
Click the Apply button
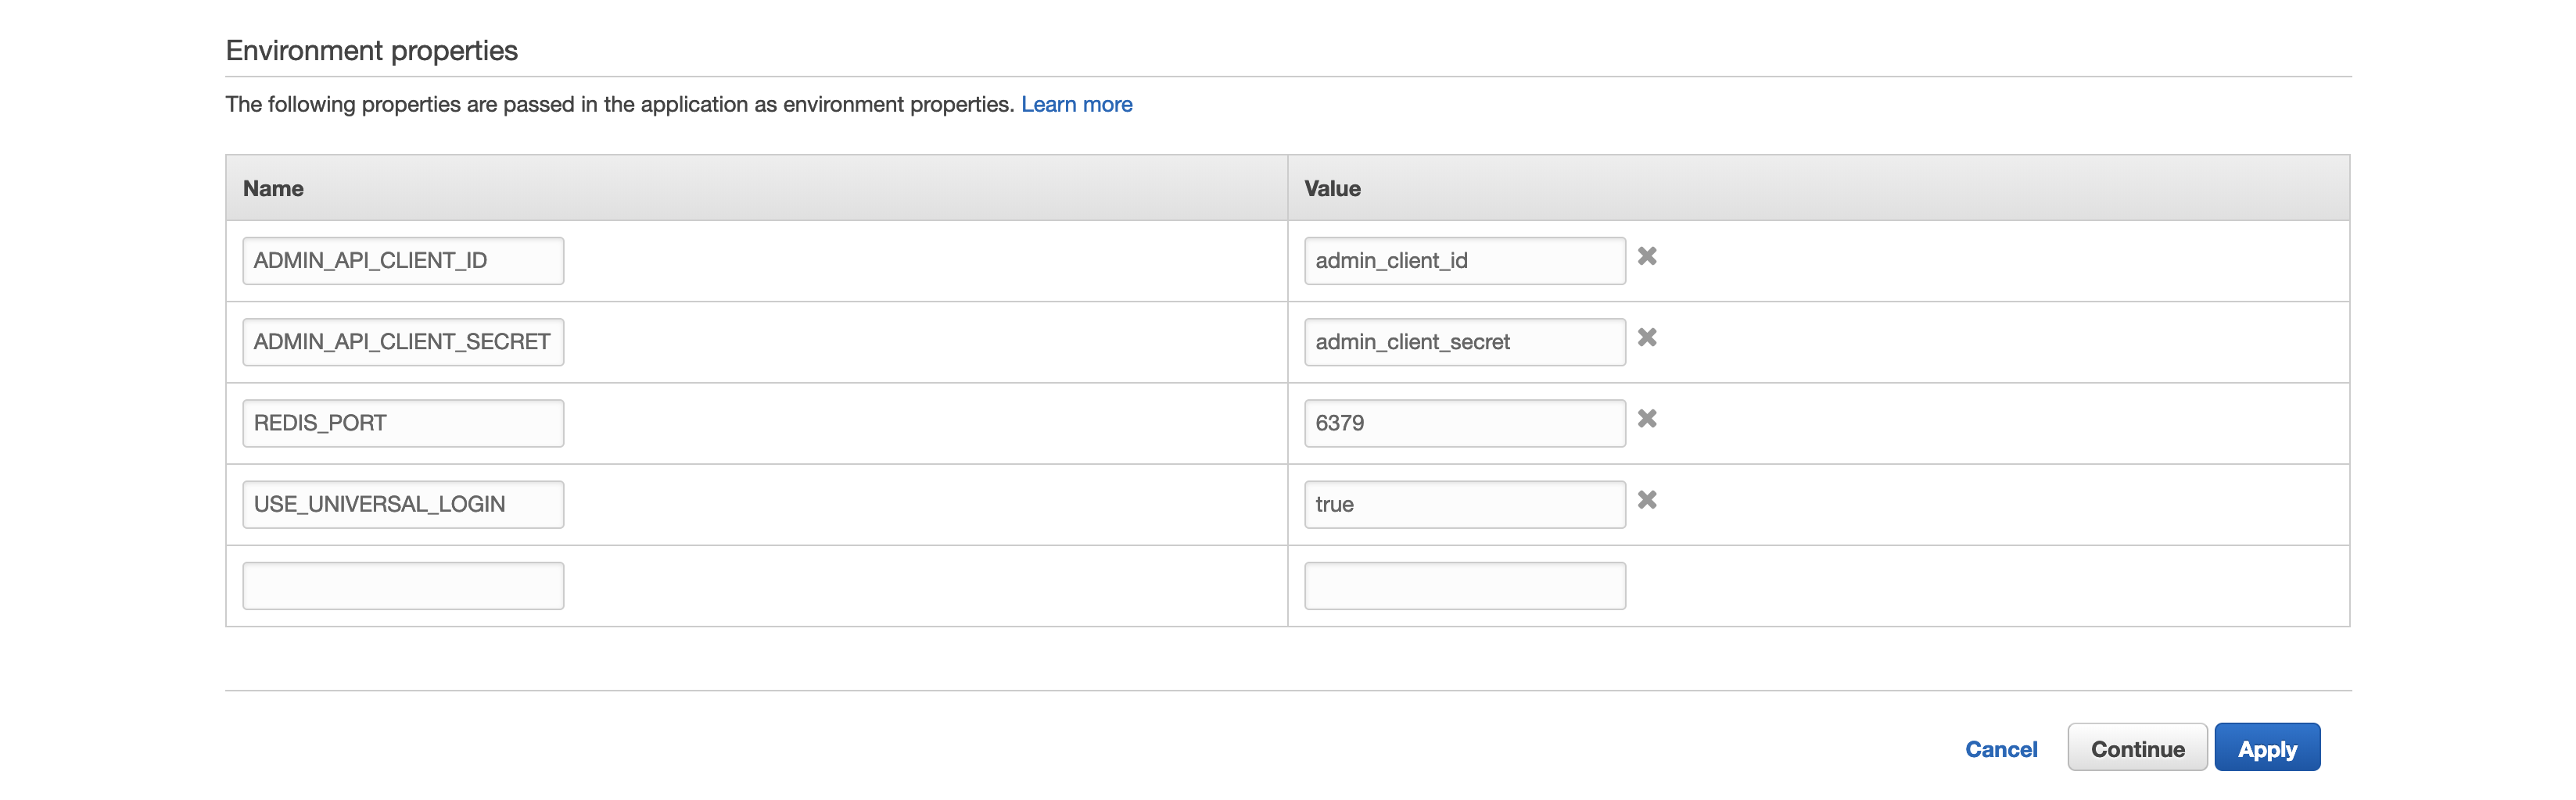pyautogui.click(x=2266, y=748)
